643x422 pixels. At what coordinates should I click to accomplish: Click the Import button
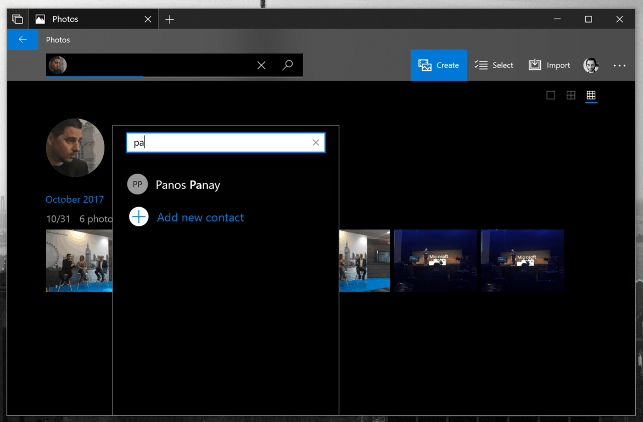click(549, 65)
